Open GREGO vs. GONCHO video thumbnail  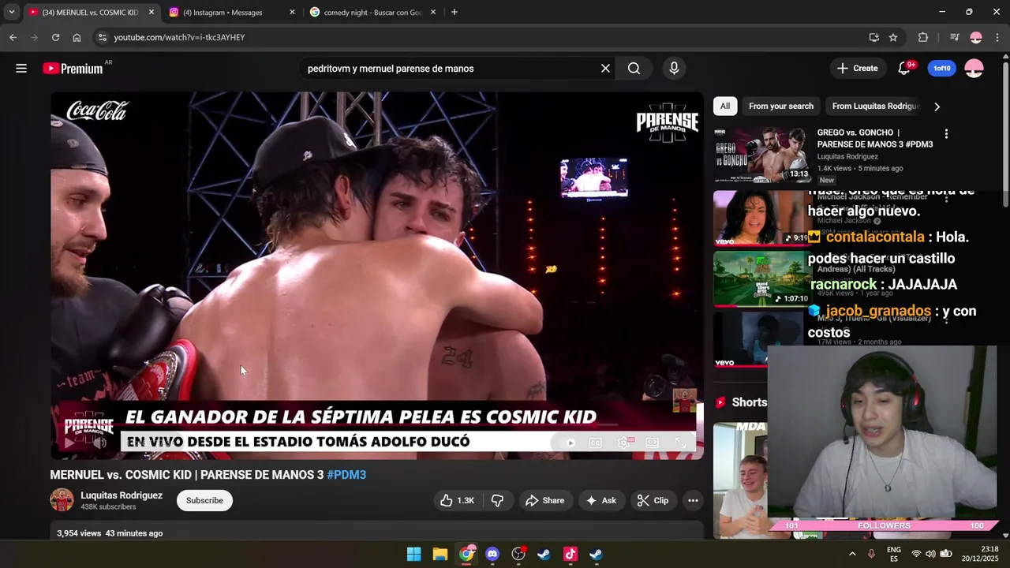coord(762,155)
